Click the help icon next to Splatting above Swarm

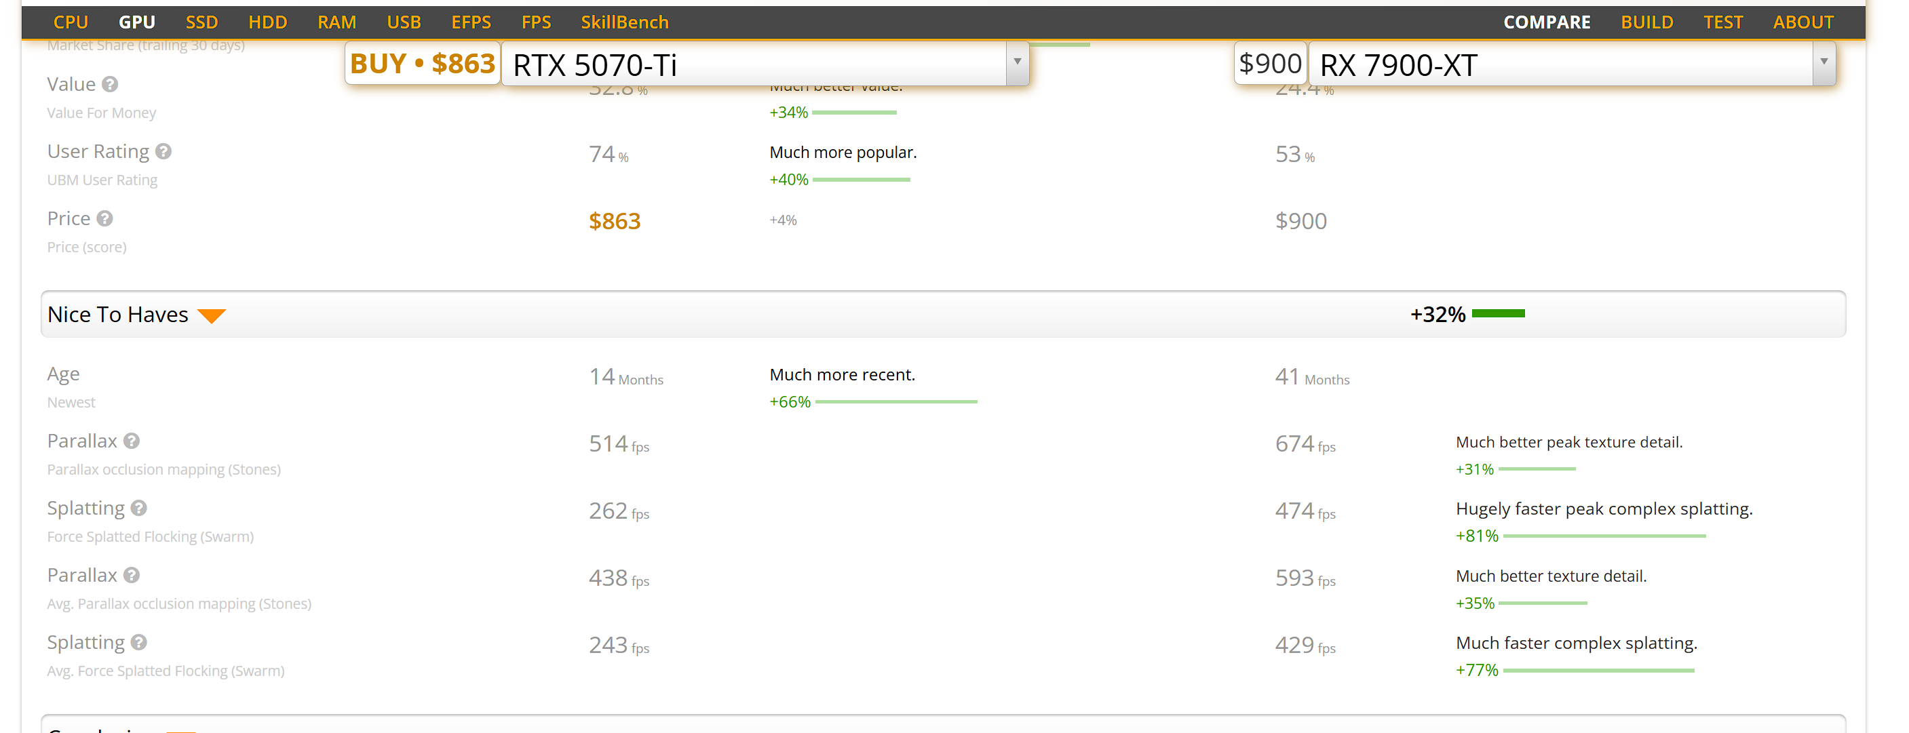point(139,508)
